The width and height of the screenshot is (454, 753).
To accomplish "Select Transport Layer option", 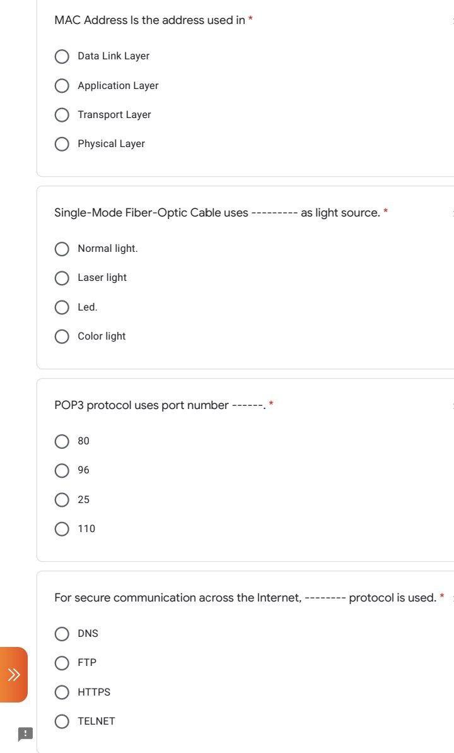I will [61, 114].
